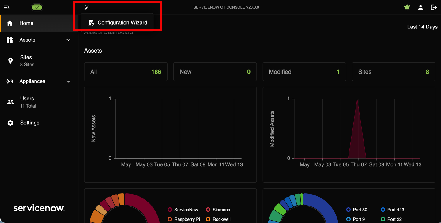The width and height of the screenshot is (441, 223).
Task: Click the ServiceNow logo in sidebar
Action: (x=39, y=208)
